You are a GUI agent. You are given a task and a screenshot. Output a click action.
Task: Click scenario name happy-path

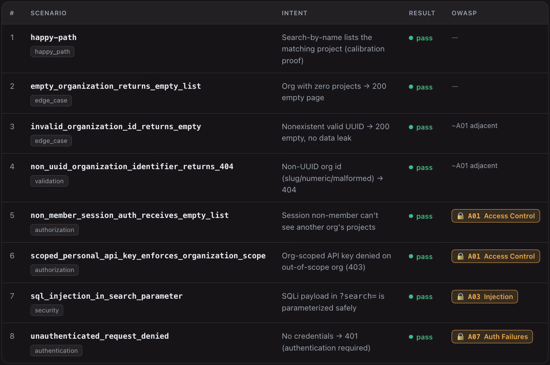point(54,37)
